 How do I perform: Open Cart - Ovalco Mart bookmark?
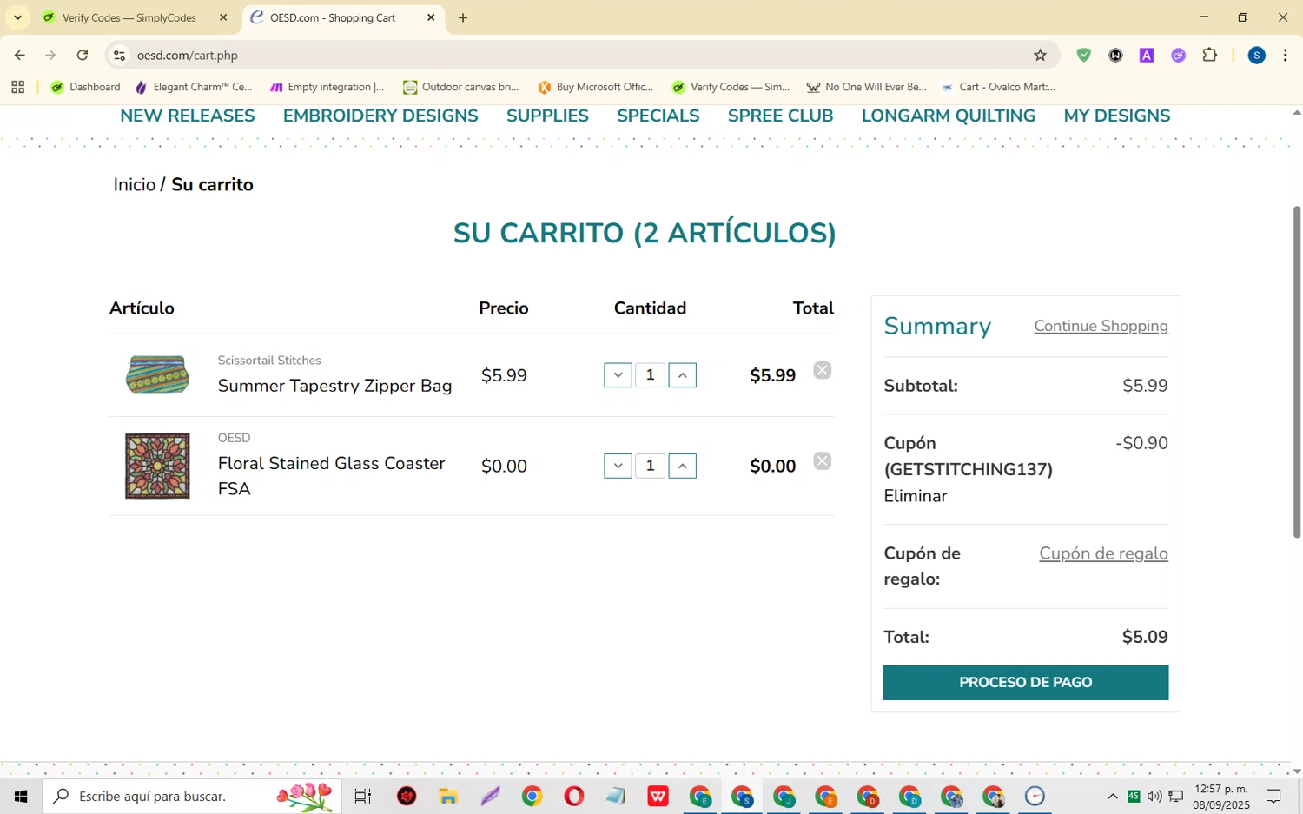(998, 87)
